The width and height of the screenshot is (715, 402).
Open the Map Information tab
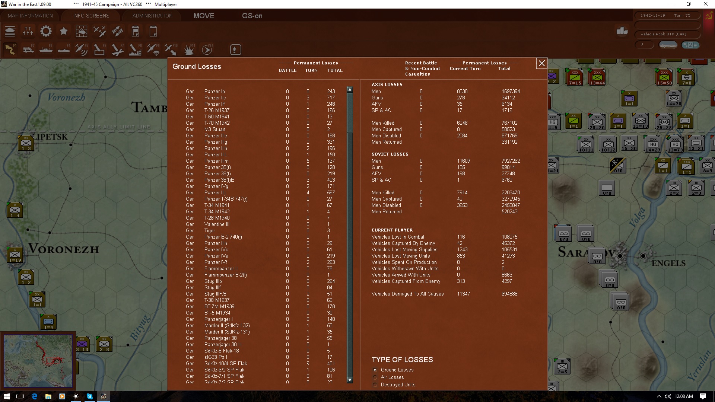point(30,16)
